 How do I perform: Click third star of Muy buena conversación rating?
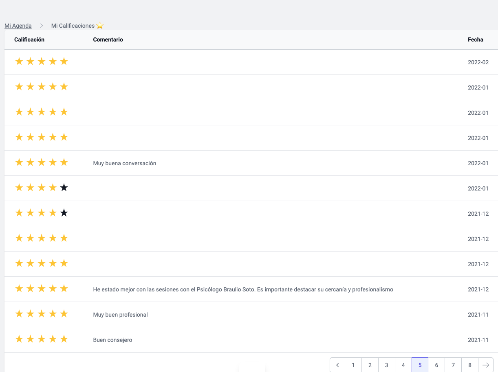click(x=42, y=162)
